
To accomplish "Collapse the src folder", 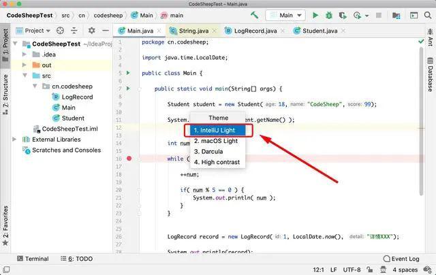I will click(x=25, y=76).
